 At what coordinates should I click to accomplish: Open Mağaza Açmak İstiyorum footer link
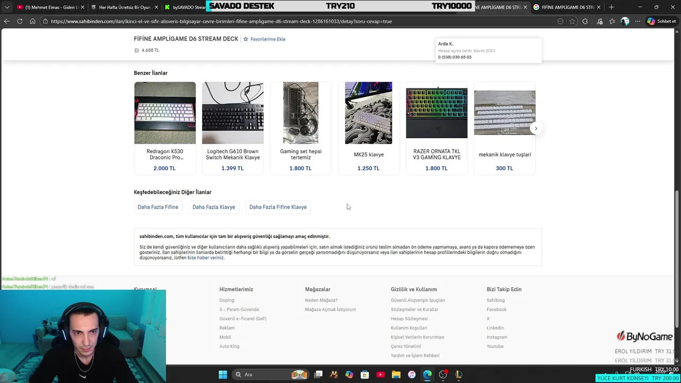330,309
